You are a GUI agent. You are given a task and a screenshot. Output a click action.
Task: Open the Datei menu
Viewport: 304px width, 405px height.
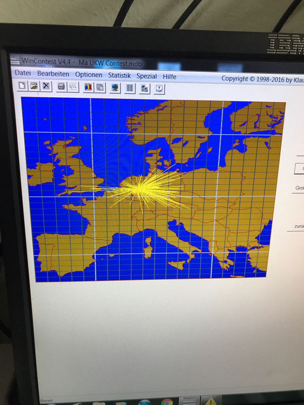tap(23, 73)
